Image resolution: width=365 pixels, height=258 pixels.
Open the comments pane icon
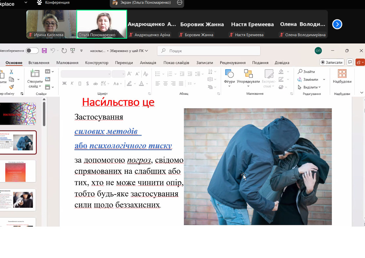350,62
